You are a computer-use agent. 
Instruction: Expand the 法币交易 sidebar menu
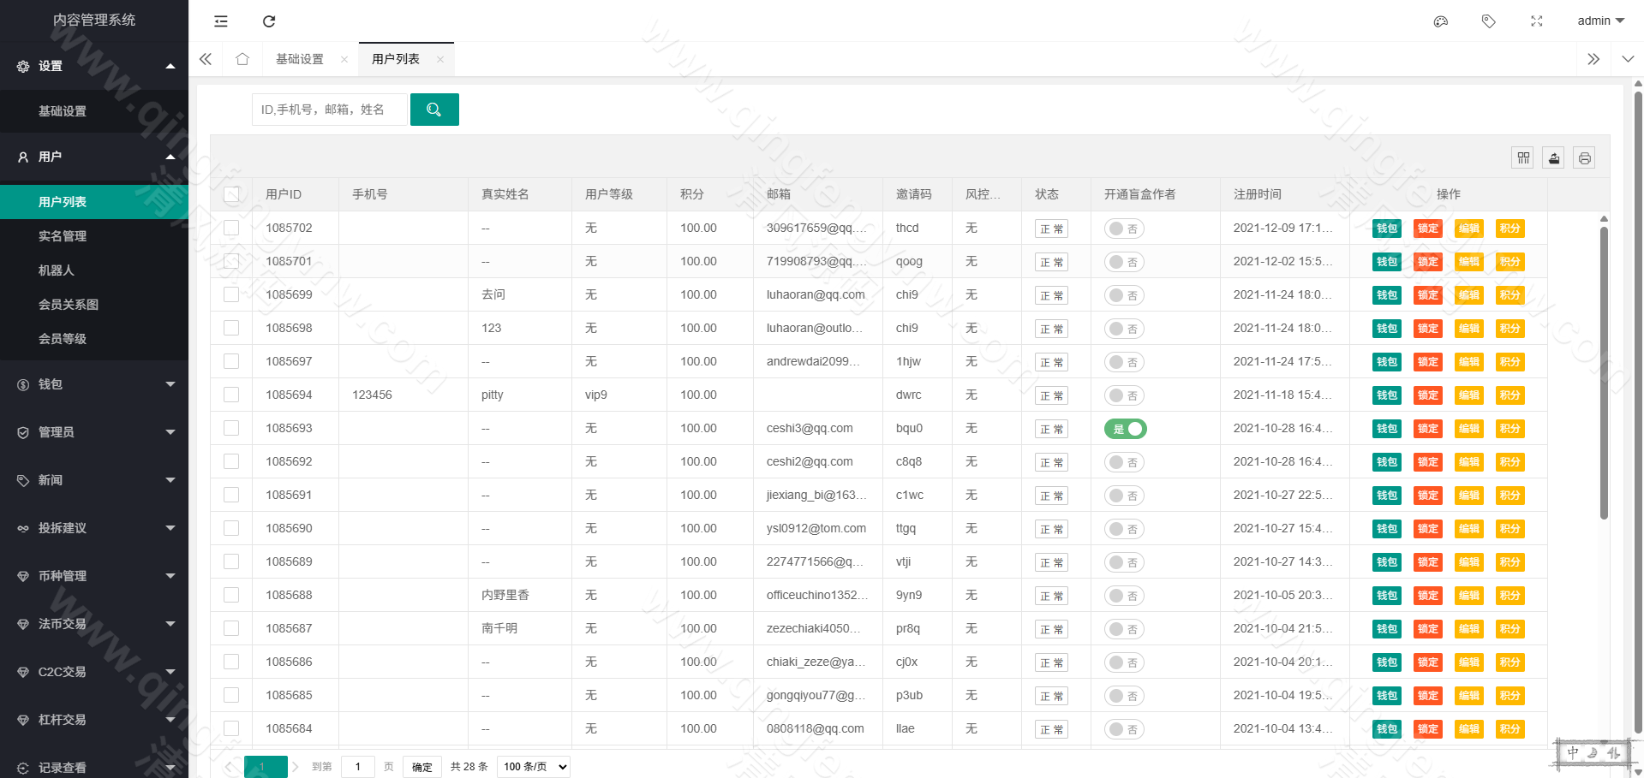94,624
